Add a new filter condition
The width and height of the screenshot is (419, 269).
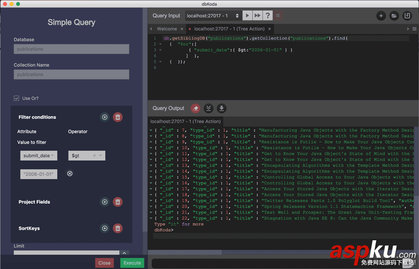pyautogui.click(x=105, y=117)
